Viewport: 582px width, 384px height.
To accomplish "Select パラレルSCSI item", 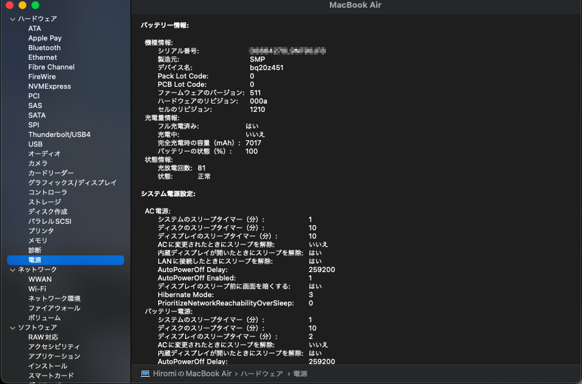I will point(50,221).
